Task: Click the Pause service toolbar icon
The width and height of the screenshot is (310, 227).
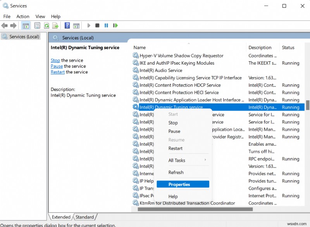Action: (107, 26)
